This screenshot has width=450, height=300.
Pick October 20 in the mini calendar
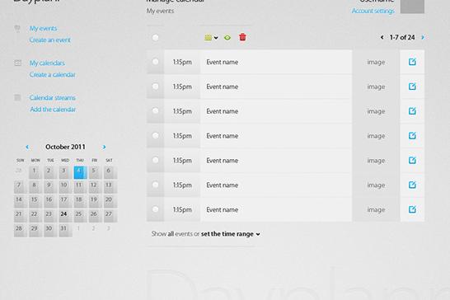click(x=110, y=201)
